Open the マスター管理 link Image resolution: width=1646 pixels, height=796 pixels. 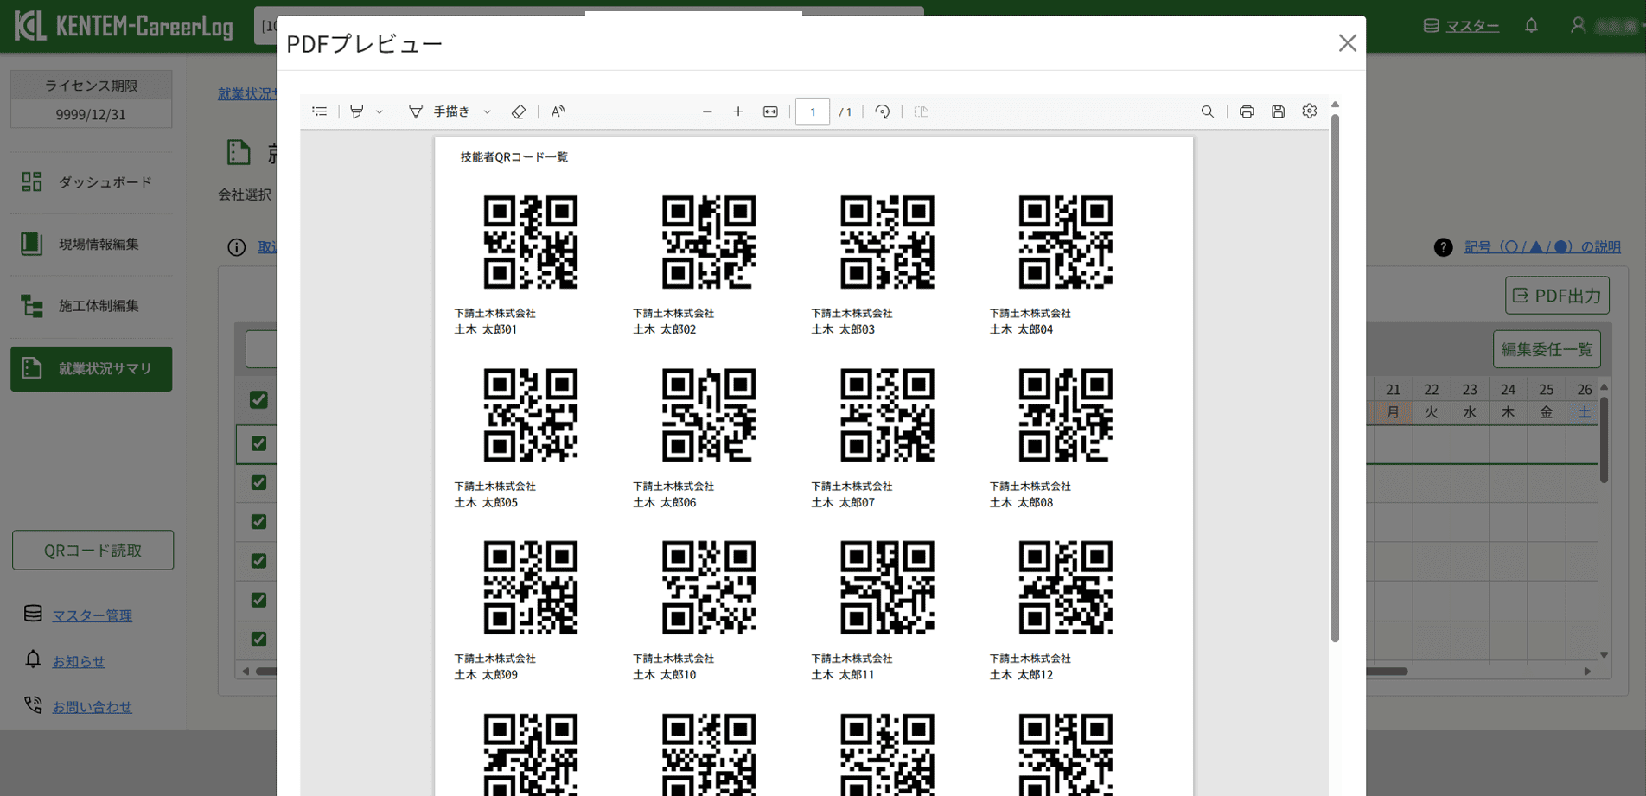91,615
